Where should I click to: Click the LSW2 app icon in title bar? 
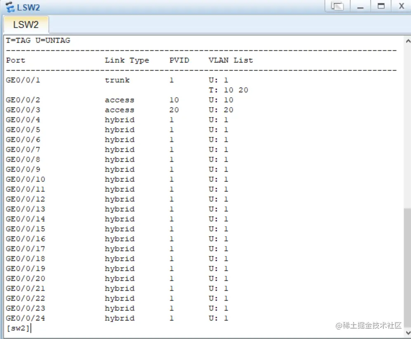pos(10,7)
